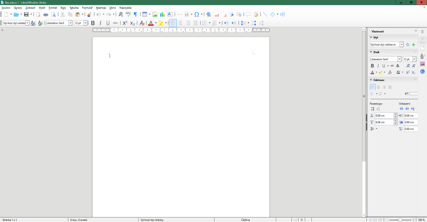Image resolution: width=427 pixels, height=222 pixels.
Task: Open Find and Replace icon
Action: click(x=121, y=14)
